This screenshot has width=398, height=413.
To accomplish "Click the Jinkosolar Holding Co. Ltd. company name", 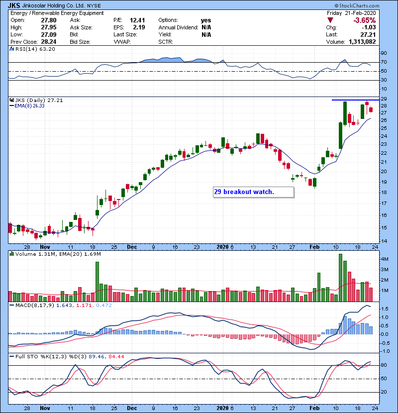I will [x=54, y=5].
